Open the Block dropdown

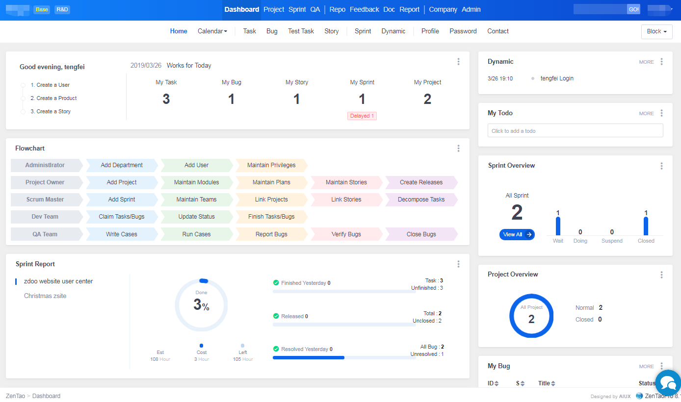pyautogui.click(x=656, y=31)
